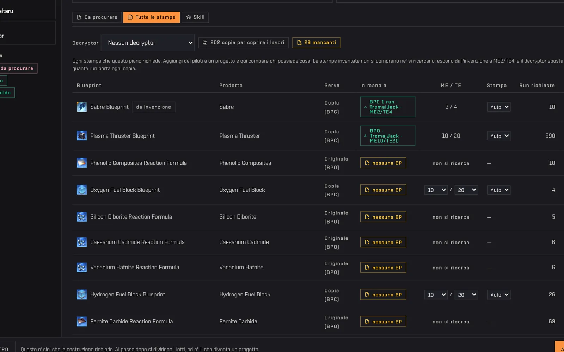The image size is (564, 352).
Task: Click nessuna BP for Caesarium Cadmide
Action: (x=383, y=242)
